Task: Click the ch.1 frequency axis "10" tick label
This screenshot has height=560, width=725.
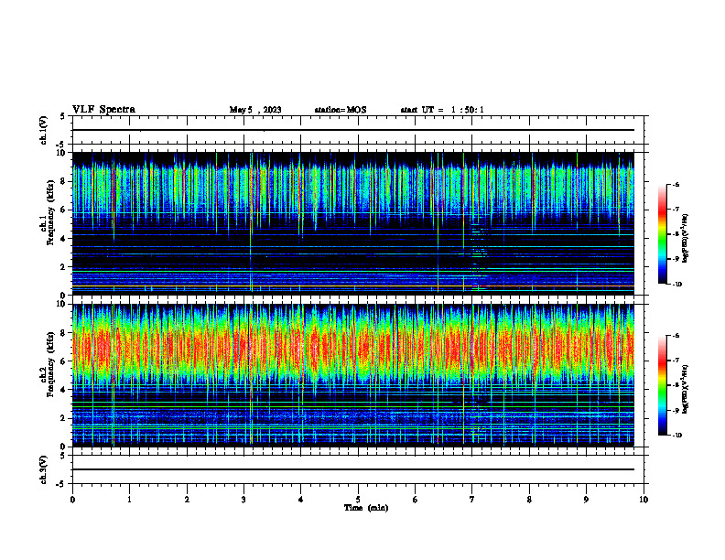Action: [x=62, y=153]
